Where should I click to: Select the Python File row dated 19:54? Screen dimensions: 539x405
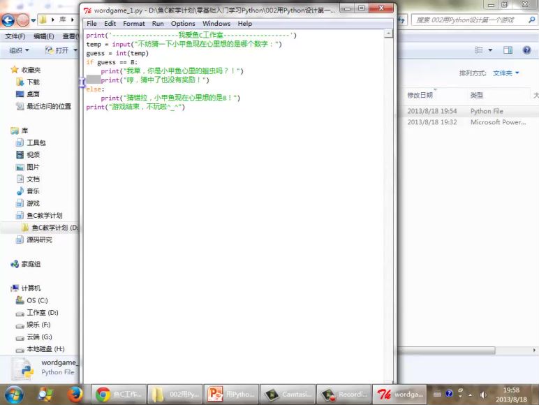pos(468,111)
